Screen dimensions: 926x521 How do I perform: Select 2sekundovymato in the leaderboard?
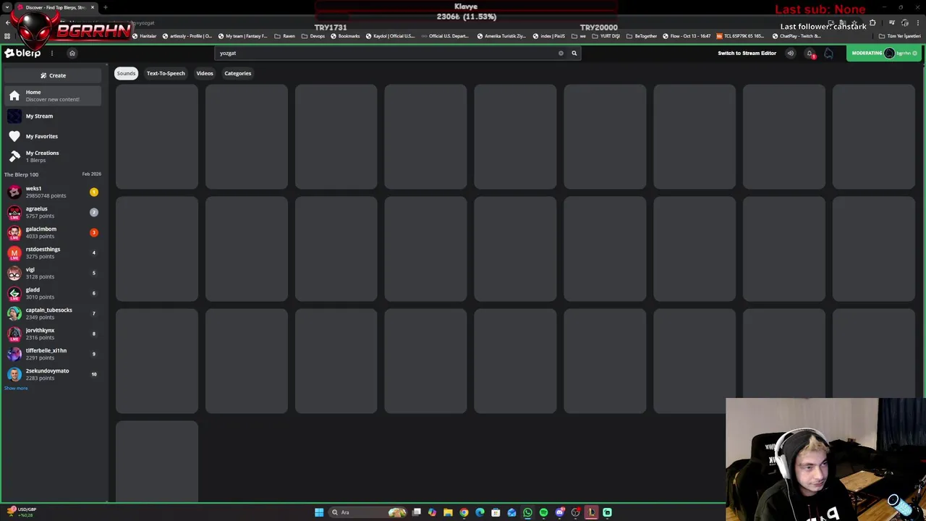coord(53,374)
